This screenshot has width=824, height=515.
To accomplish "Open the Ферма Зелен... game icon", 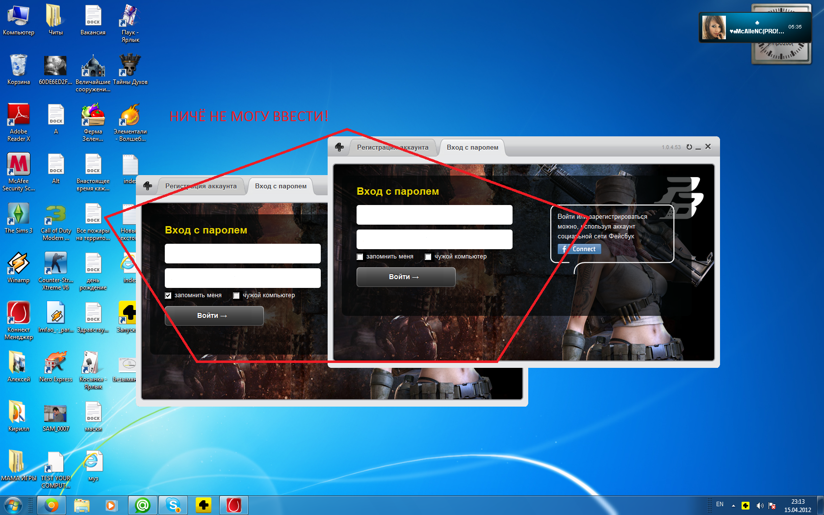I will pyautogui.click(x=93, y=123).
